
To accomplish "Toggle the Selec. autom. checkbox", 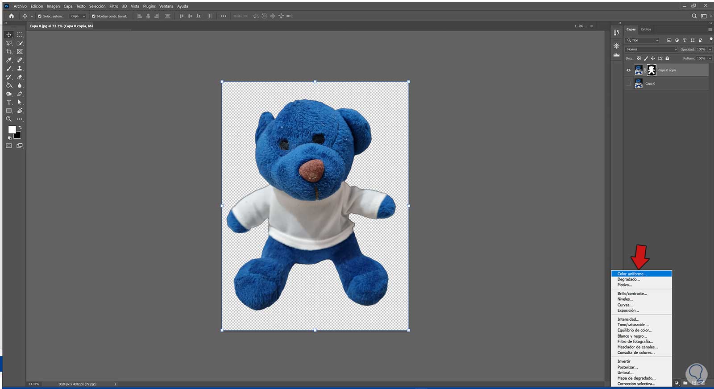I will [x=40, y=16].
